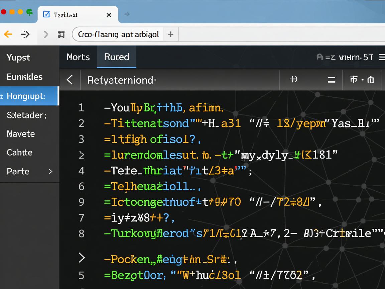This screenshot has width=385, height=289.
Task: Click the faded arrow right of the Tzatlnal tab
Action: tap(127, 14)
